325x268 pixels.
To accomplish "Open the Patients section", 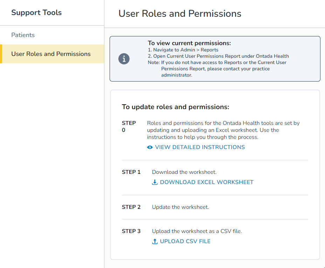I will 23,35.
